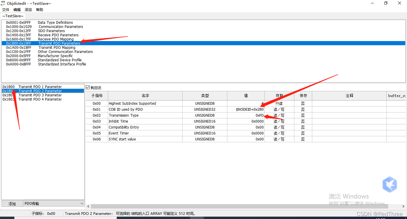Click the 存取 column header
Image resolution: width=407 pixels, height=219 pixels.
tap(279, 96)
